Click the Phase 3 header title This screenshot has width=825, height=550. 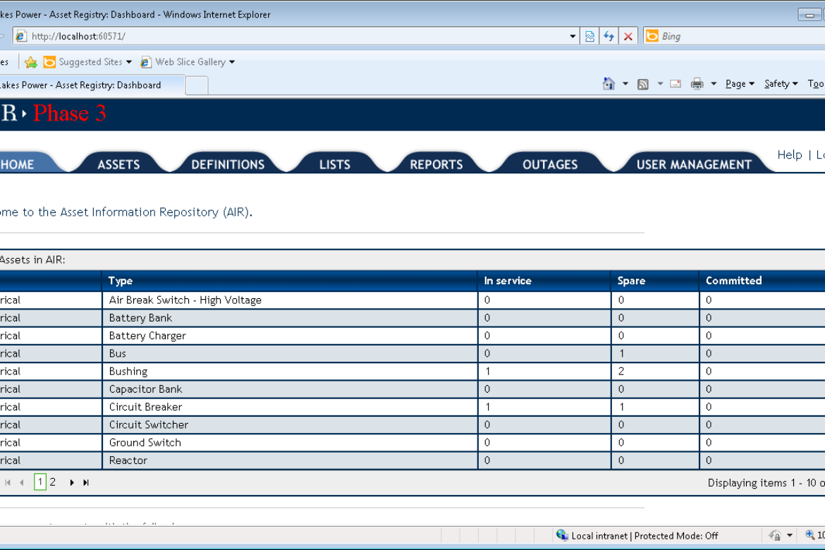coord(69,113)
